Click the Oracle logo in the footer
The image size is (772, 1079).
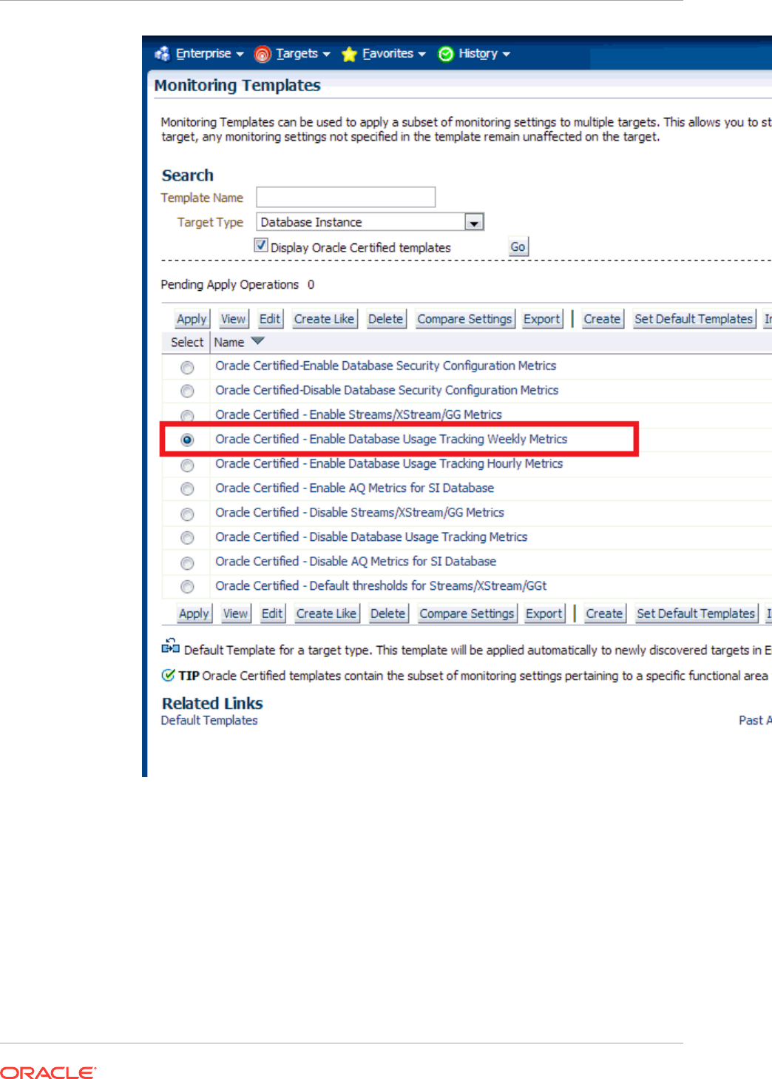coord(48,1072)
